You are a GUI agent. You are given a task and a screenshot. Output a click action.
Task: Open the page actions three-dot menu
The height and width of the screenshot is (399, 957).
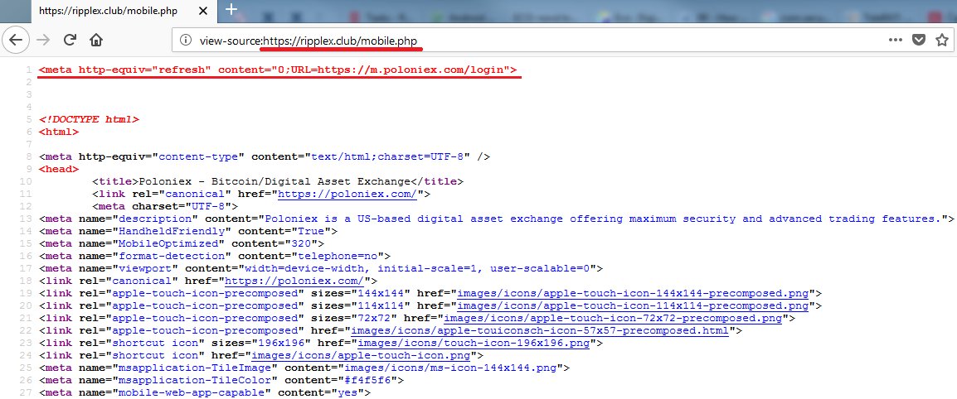click(x=896, y=41)
